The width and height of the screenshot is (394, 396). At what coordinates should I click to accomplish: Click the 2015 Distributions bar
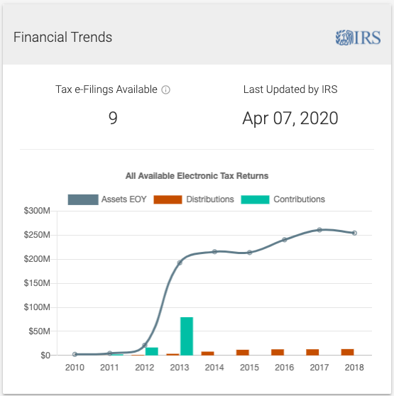pyautogui.click(x=243, y=353)
